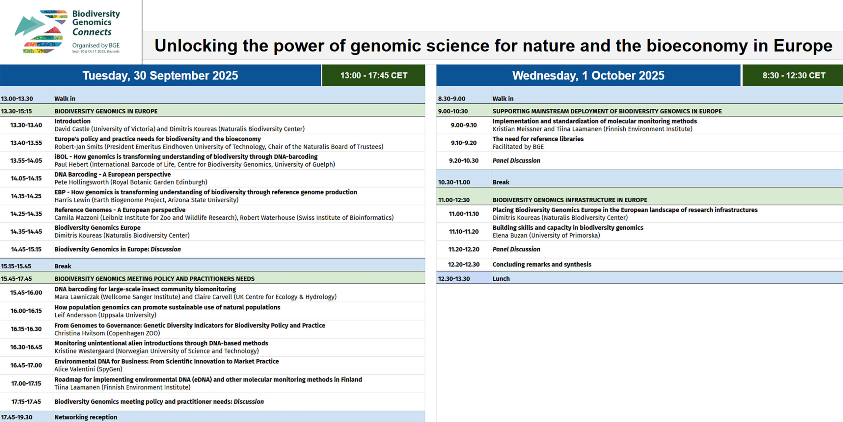Click the 8:30 - 12:30 CET time box
The height and width of the screenshot is (422, 843).
click(793, 75)
